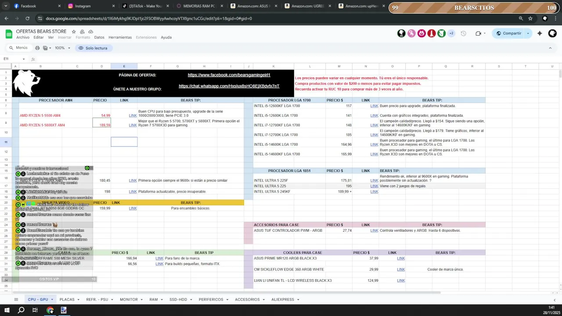The image size is (562, 316).
Task: Click the black bear collaborator avatar
Action: point(401,33)
